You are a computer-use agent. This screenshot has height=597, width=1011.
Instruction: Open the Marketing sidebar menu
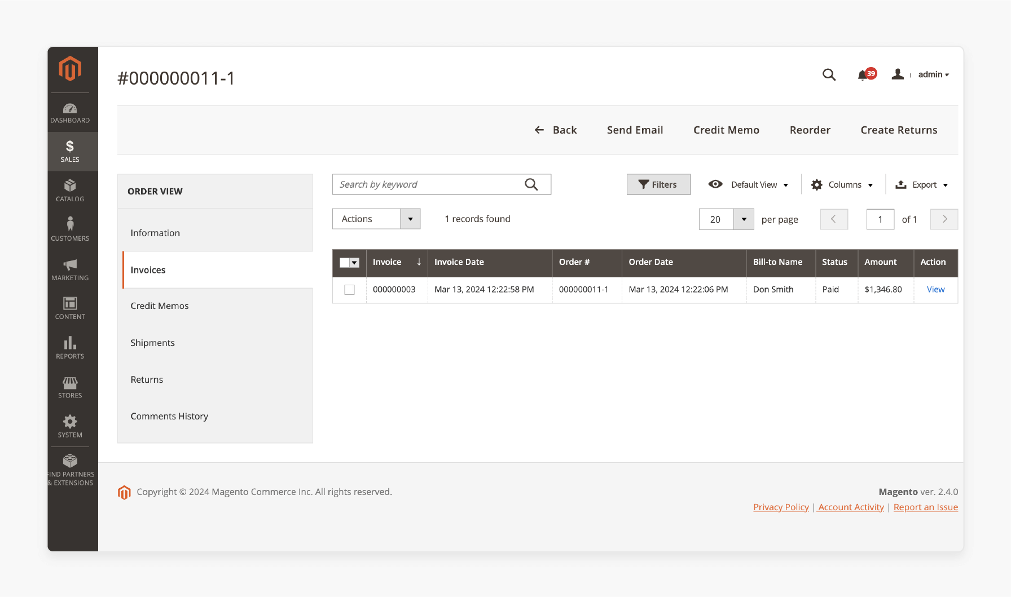pyautogui.click(x=70, y=269)
